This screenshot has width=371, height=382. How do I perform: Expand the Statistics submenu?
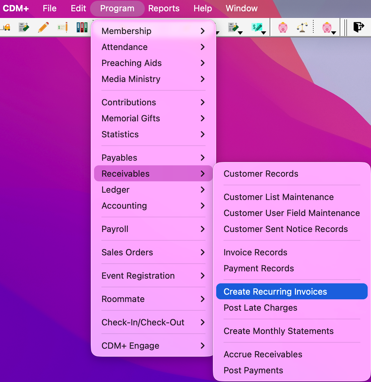point(153,134)
